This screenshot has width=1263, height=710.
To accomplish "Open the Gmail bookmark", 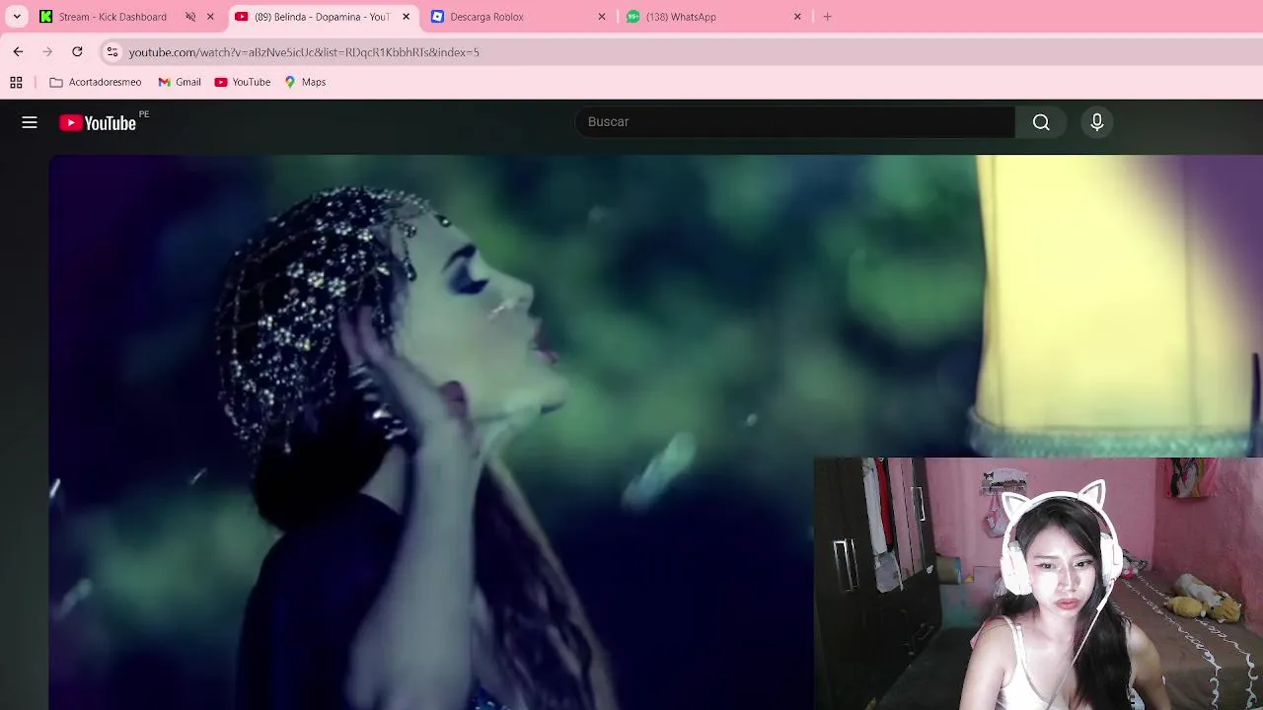I will (180, 82).
